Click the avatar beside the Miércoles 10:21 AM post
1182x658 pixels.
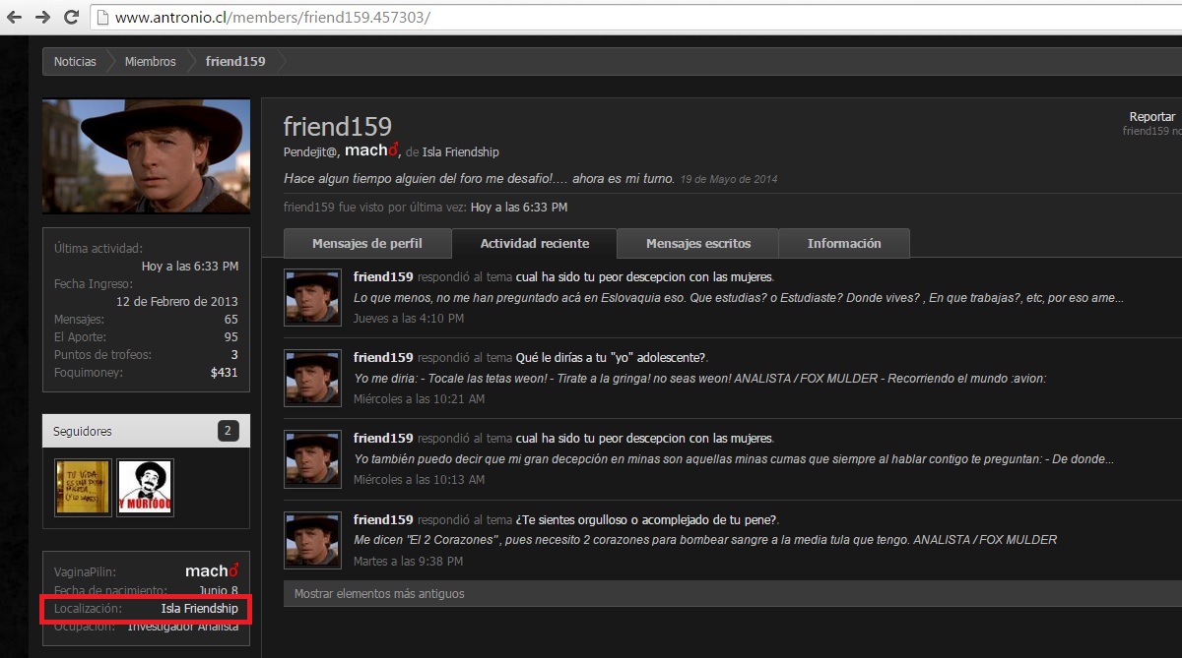click(x=312, y=378)
